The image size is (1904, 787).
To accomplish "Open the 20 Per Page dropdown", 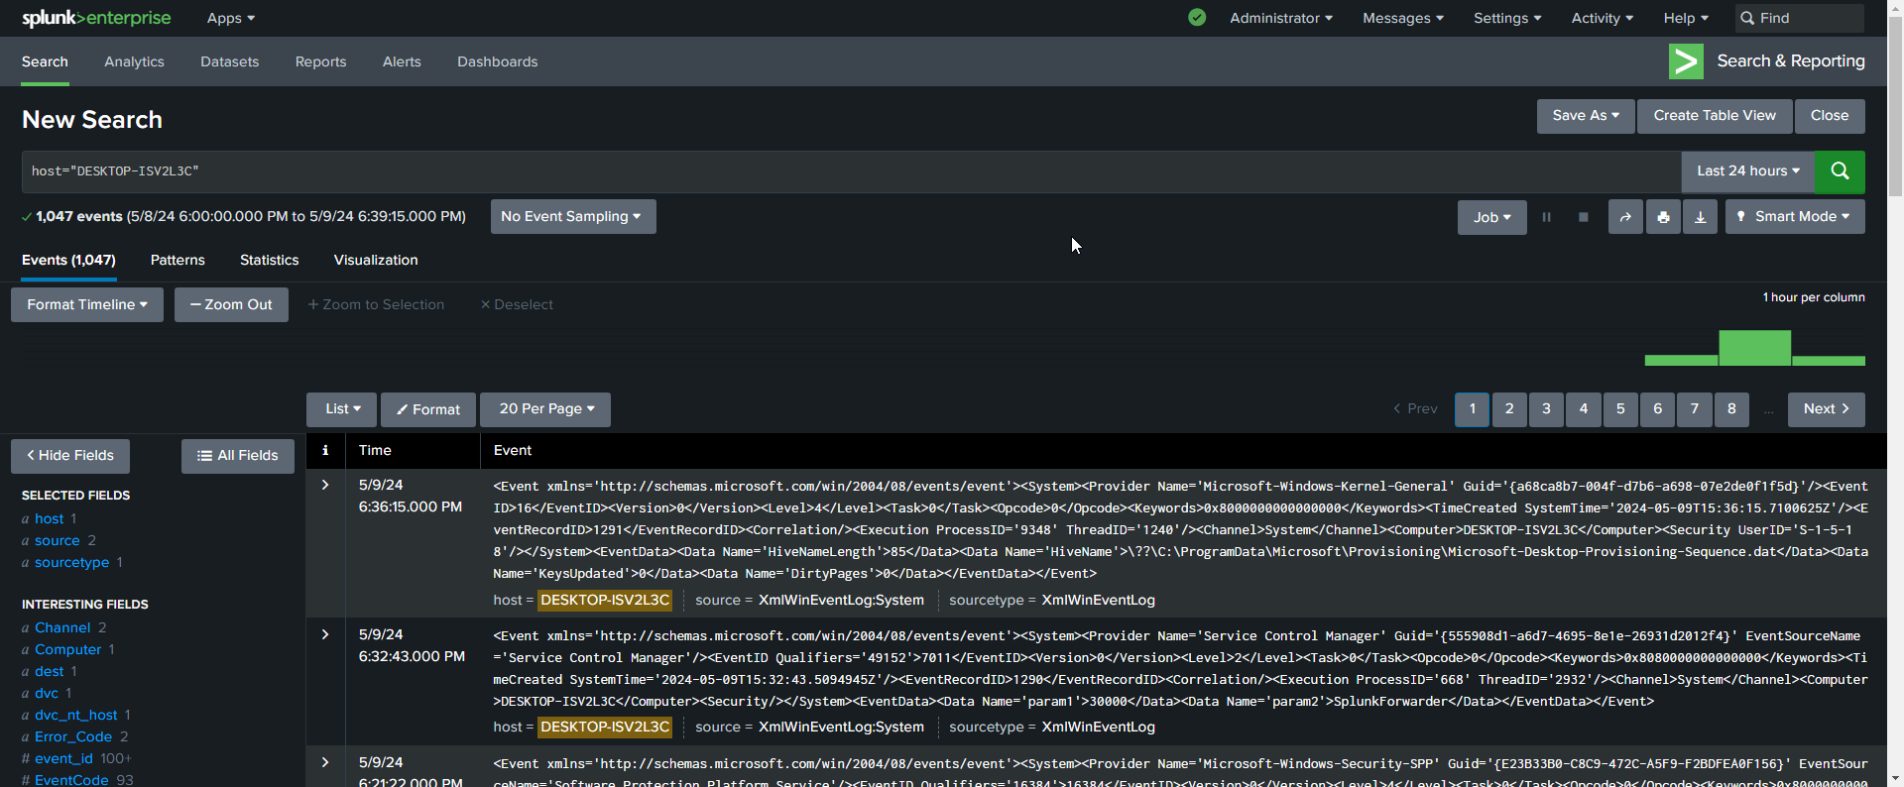I will (545, 409).
